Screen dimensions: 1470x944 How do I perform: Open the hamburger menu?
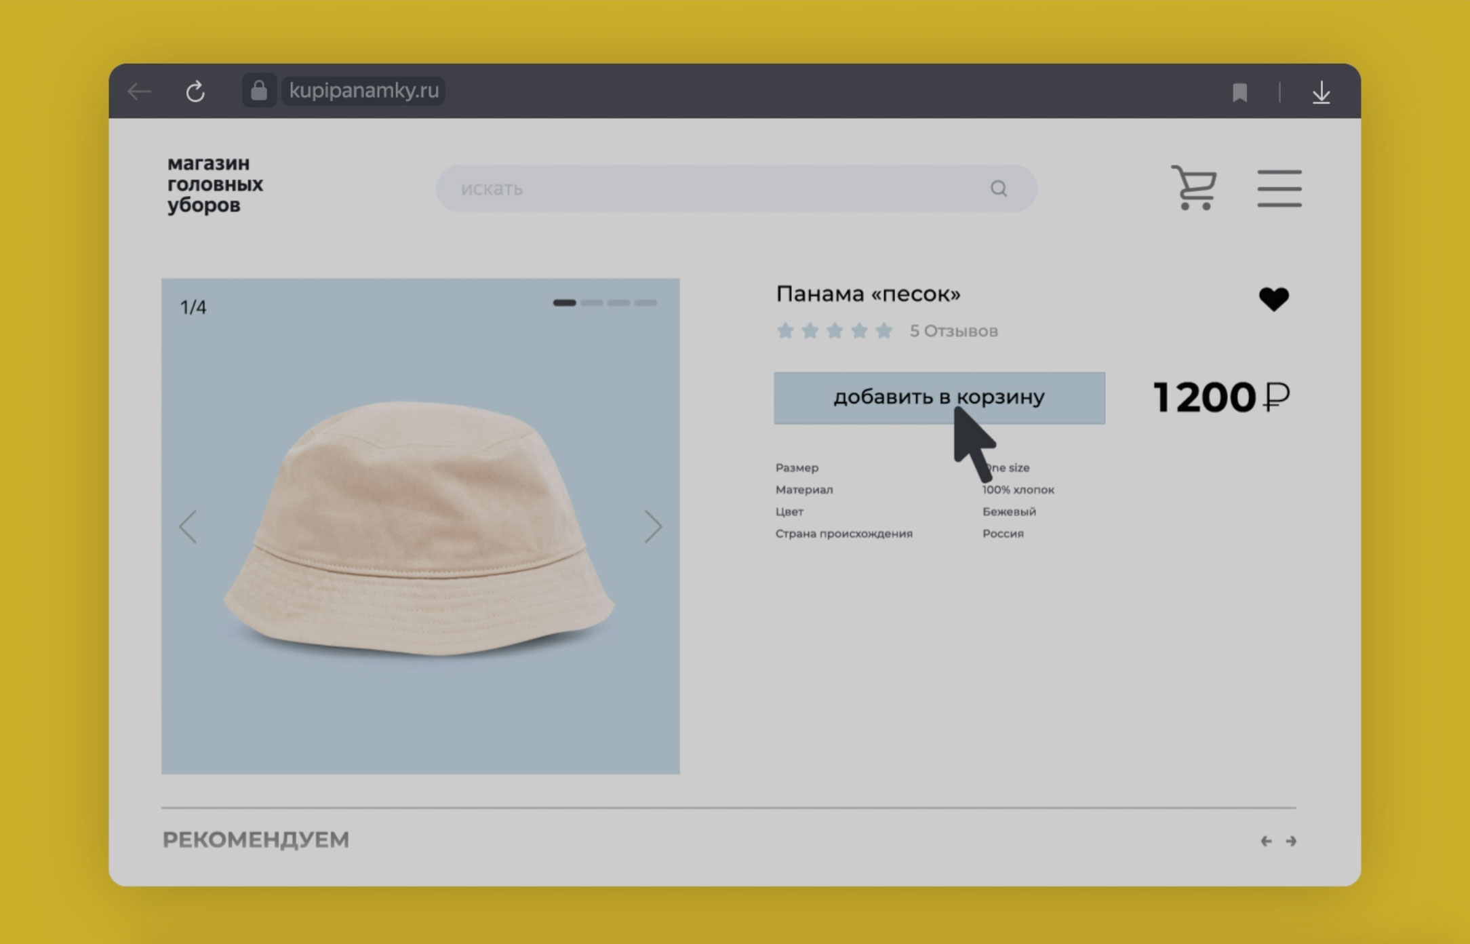click(x=1279, y=189)
